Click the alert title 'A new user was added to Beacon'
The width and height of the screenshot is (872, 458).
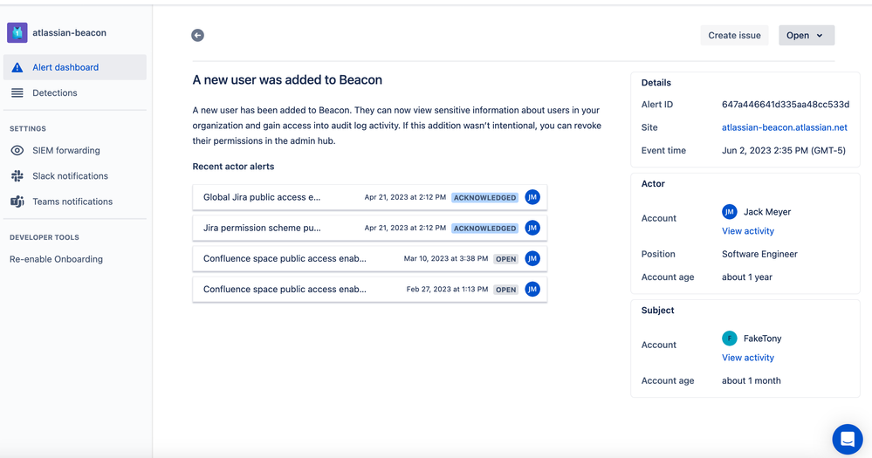[x=287, y=80]
